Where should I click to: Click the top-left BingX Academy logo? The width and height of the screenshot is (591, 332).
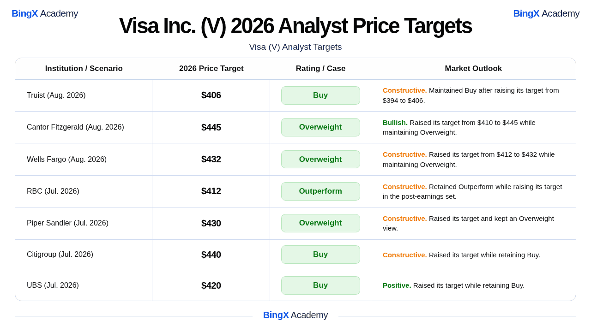[45, 13]
